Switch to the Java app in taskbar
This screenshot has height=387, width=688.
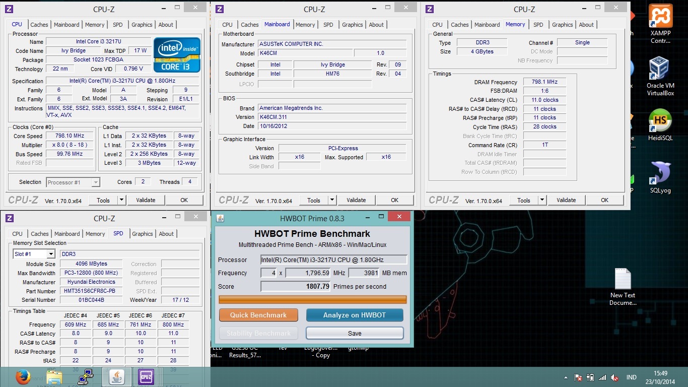click(x=116, y=377)
